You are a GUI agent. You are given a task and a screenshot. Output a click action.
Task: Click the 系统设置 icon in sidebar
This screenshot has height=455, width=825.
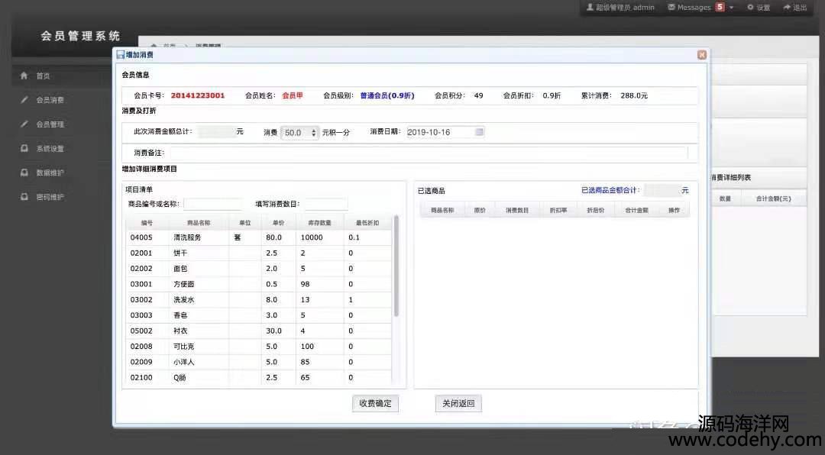24,148
